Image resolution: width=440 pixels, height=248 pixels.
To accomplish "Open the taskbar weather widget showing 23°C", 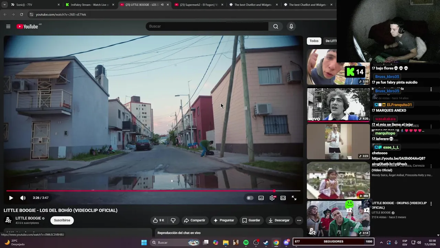I will (14, 242).
